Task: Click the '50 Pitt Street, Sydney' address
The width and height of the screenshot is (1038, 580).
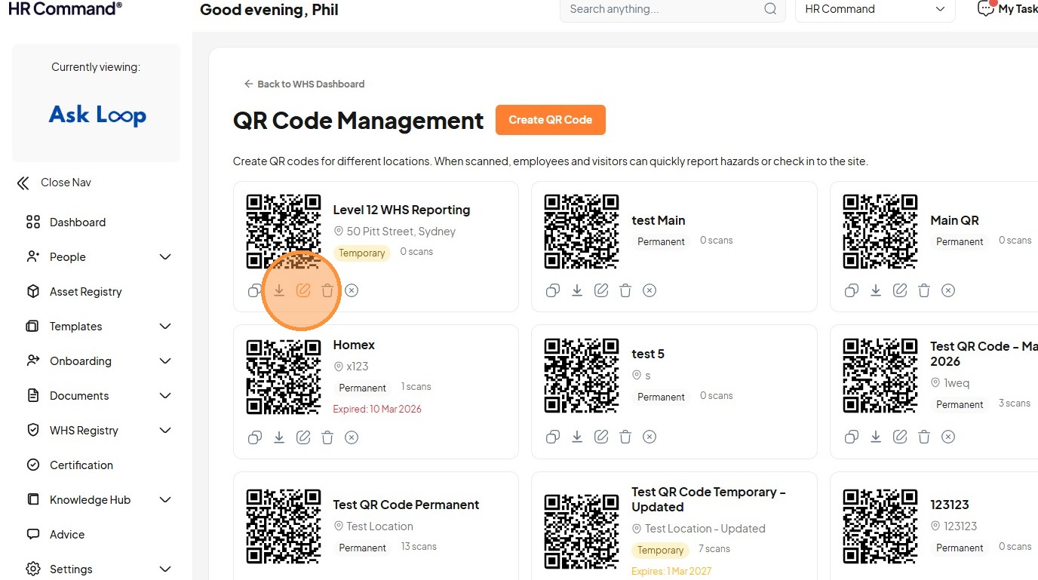Action: coord(401,232)
